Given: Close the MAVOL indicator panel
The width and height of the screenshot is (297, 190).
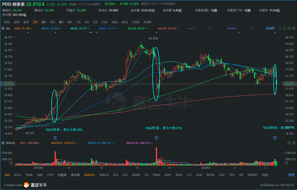Looking at the screenshot, I should (289, 143).
